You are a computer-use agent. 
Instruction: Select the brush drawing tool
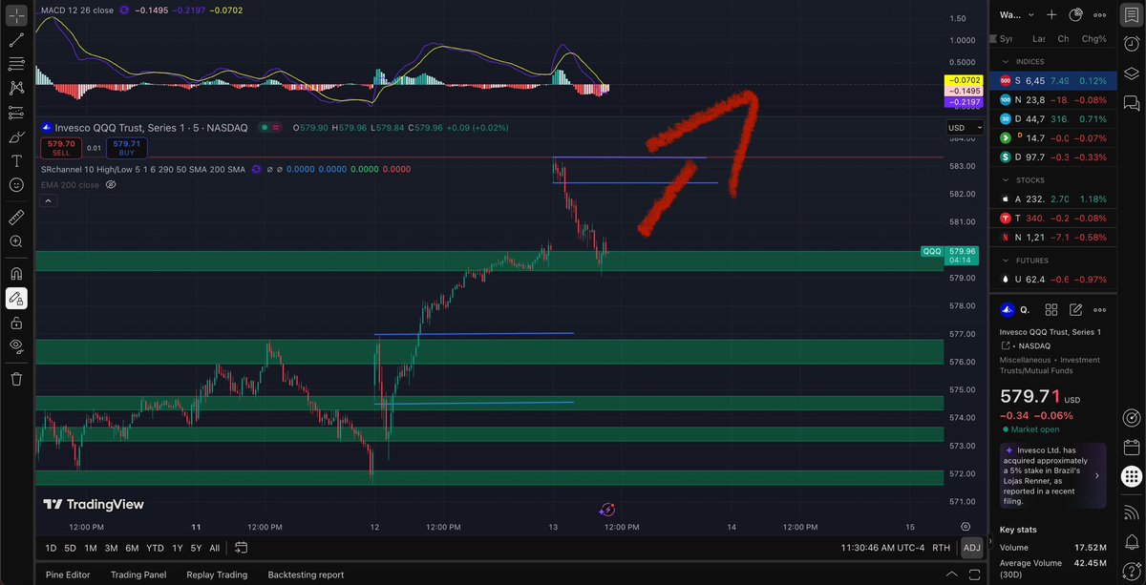16,136
